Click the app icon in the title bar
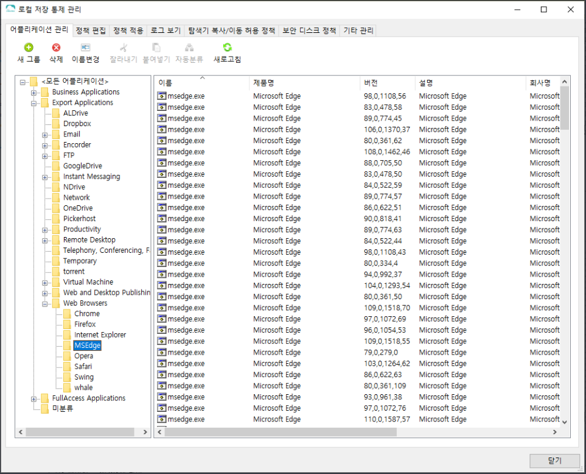 [10, 9]
